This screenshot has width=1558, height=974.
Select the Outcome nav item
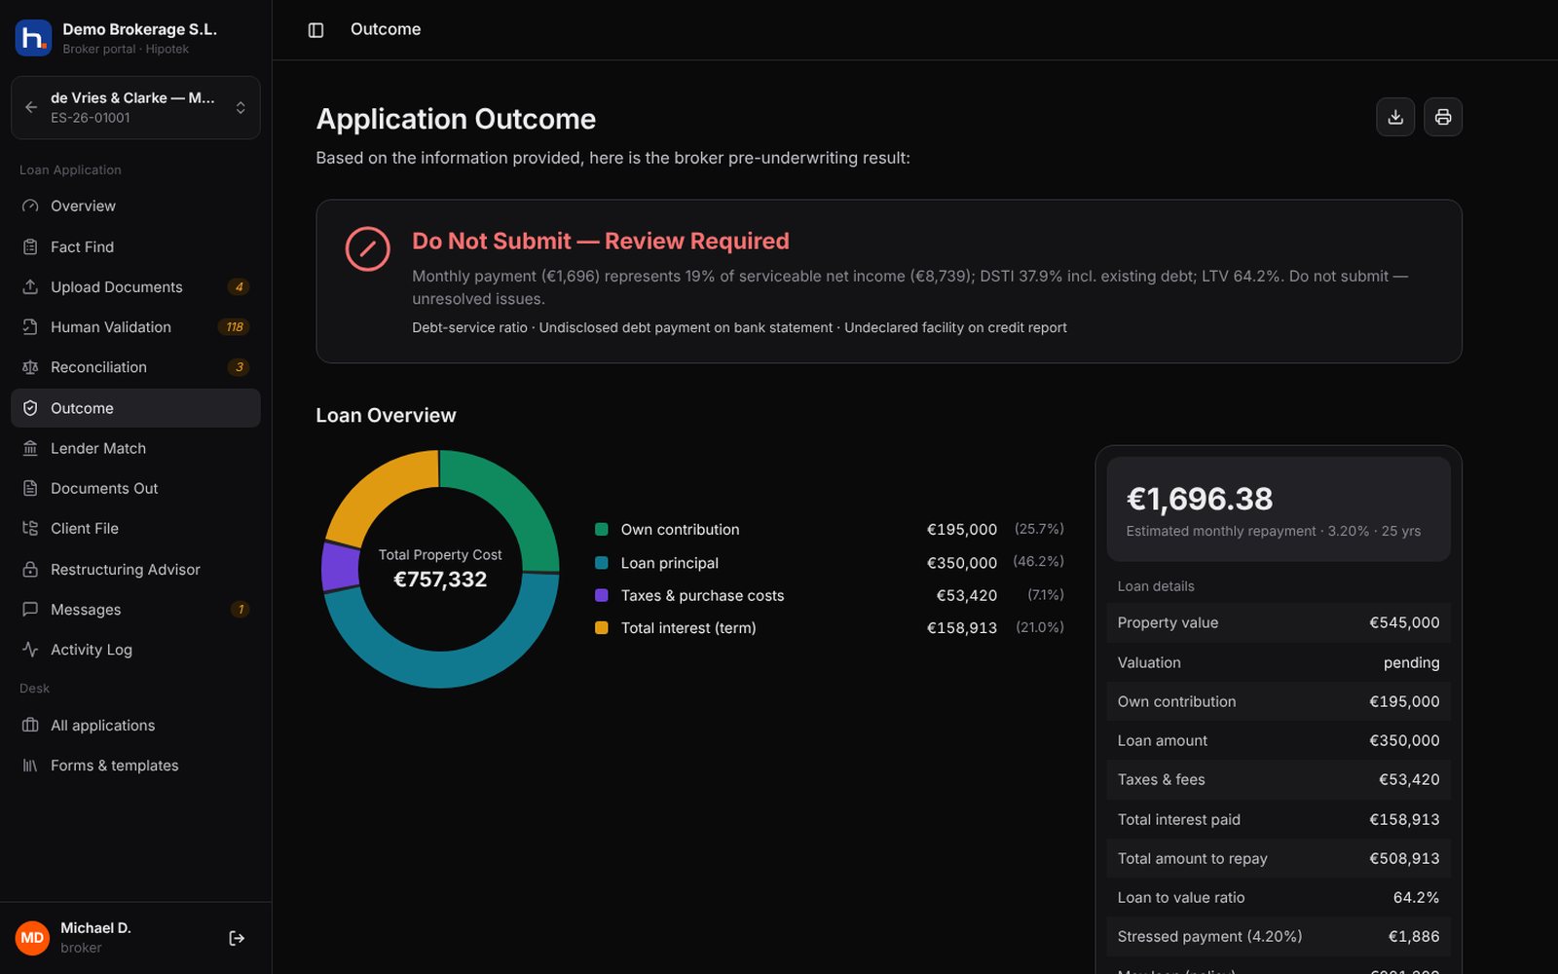(135, 408)
